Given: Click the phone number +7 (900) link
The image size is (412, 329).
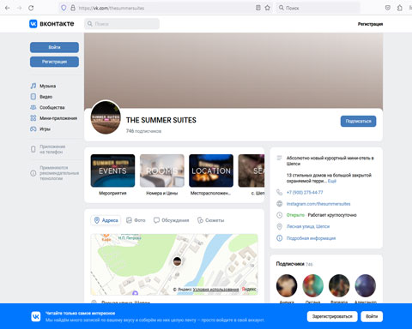Looking at the screenshot, I should click(x=305, y=193).
